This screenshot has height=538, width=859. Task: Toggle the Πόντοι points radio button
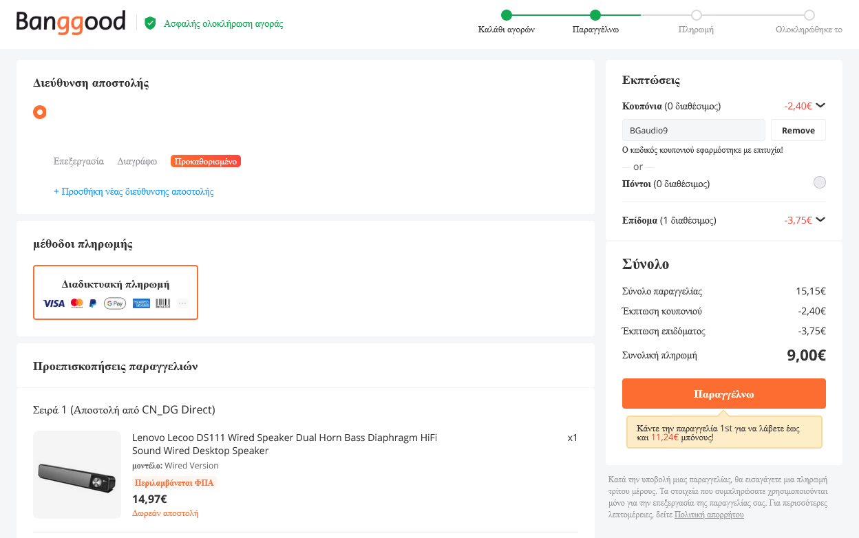819,183
